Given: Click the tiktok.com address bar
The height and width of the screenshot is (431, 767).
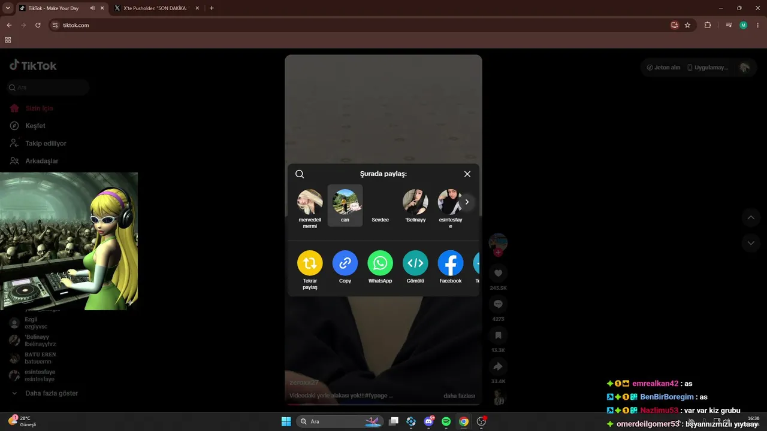Looking at the screenshot, I should point(360,25).
